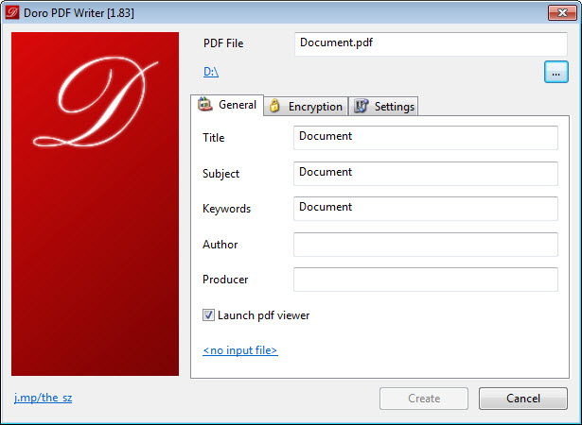Click the Launch pdf viewer label text
Viewport: 582px width, 425px height.
tap(263, 315)
